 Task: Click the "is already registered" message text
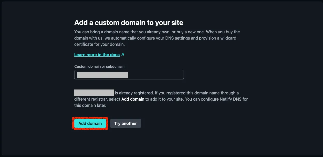(x=134, y=93)
